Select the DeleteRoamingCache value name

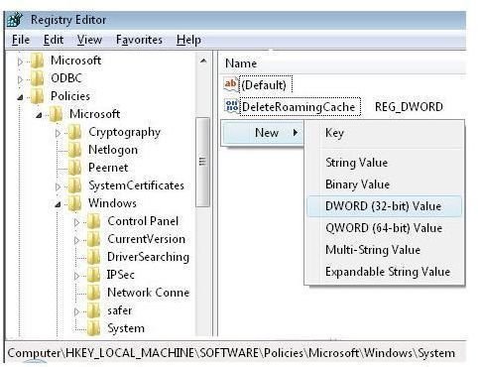(x=299, y=106)
